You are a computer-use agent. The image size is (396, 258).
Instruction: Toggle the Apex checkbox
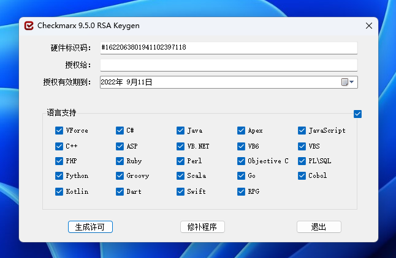(x=241, y=130)
